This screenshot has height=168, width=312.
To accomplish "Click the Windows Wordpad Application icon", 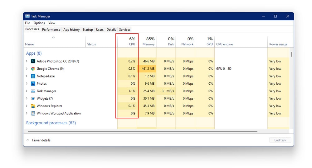I will (x=33, y=113).
